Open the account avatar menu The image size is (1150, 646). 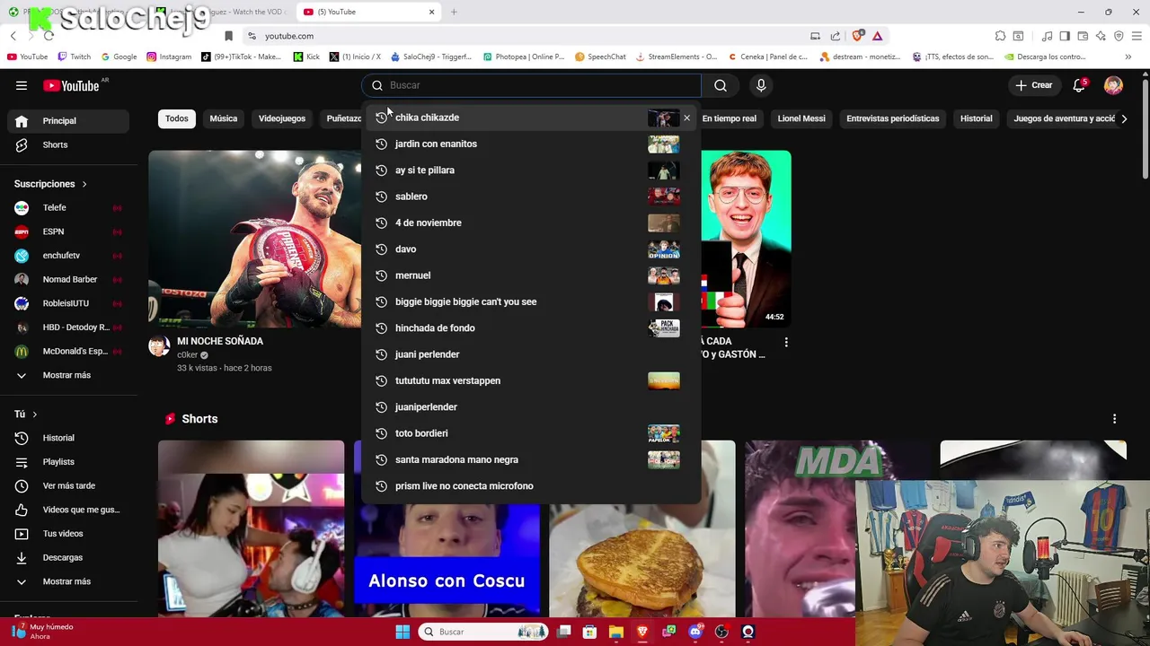1113,85
